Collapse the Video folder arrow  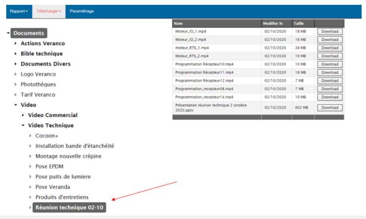[x=16, y=105]
